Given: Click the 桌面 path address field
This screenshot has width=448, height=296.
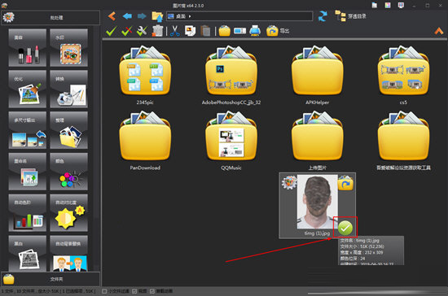Looking at the screenshot, I should click(x=239, y=16).
